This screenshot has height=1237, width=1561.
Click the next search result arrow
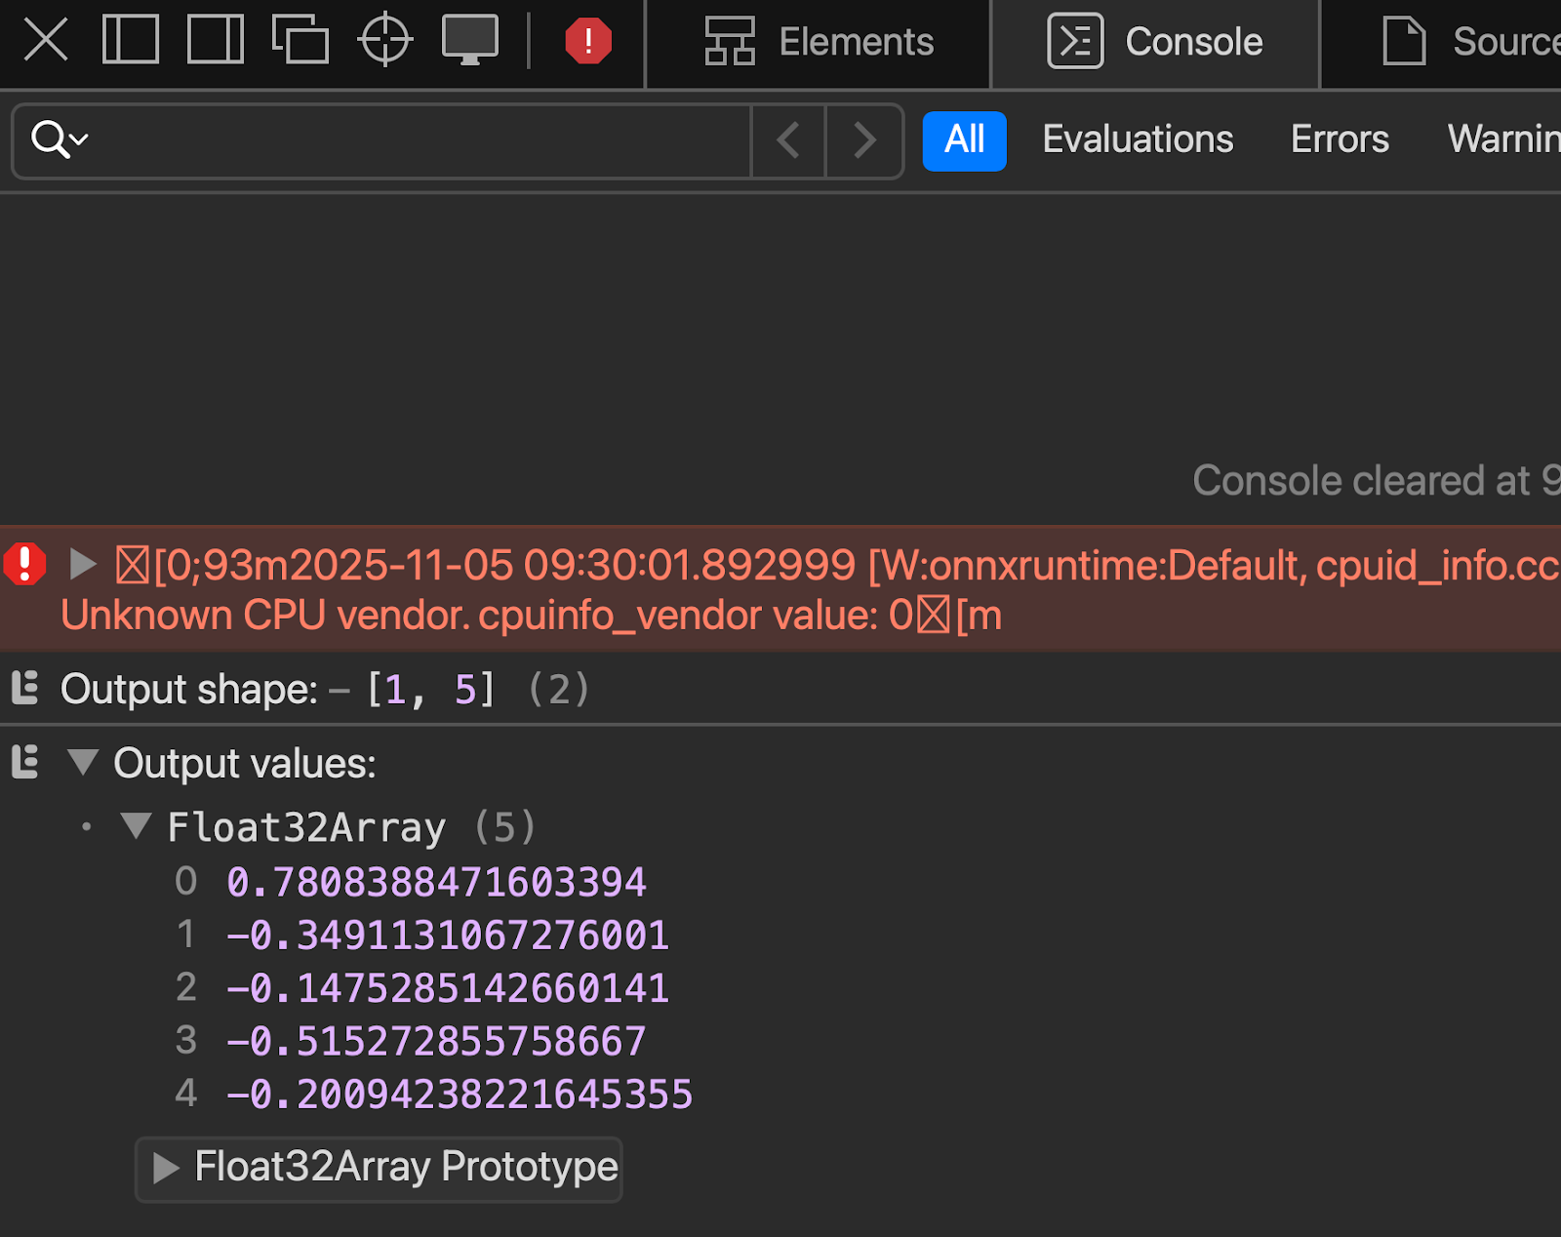pyautogui.click(x=863, y=140)
